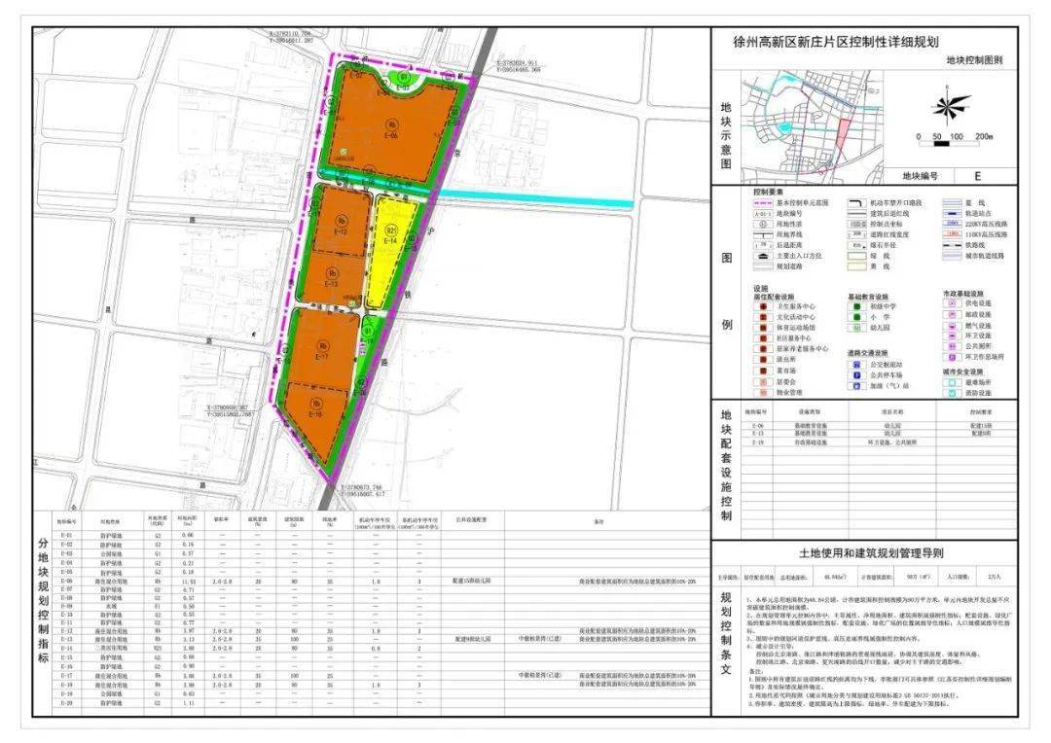The height and width of the screenshot is (743, 1051).
Task: Select orange parcel E-06 on the map
Action: point(392,128)
